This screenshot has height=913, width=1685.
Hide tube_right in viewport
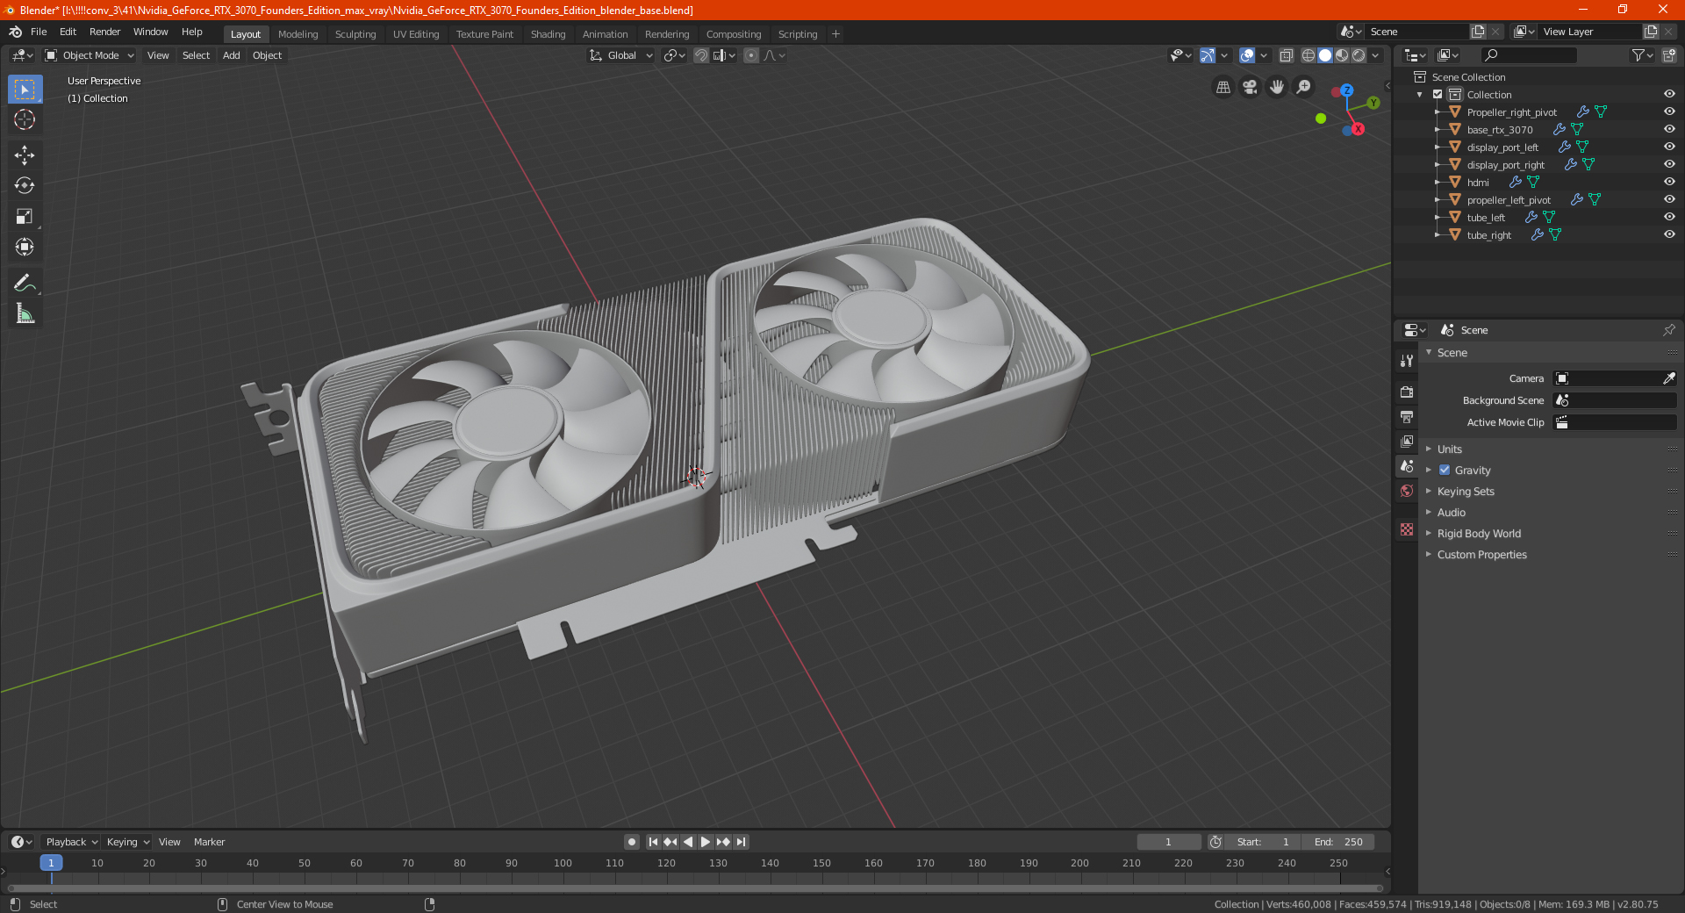(1669, 234)
